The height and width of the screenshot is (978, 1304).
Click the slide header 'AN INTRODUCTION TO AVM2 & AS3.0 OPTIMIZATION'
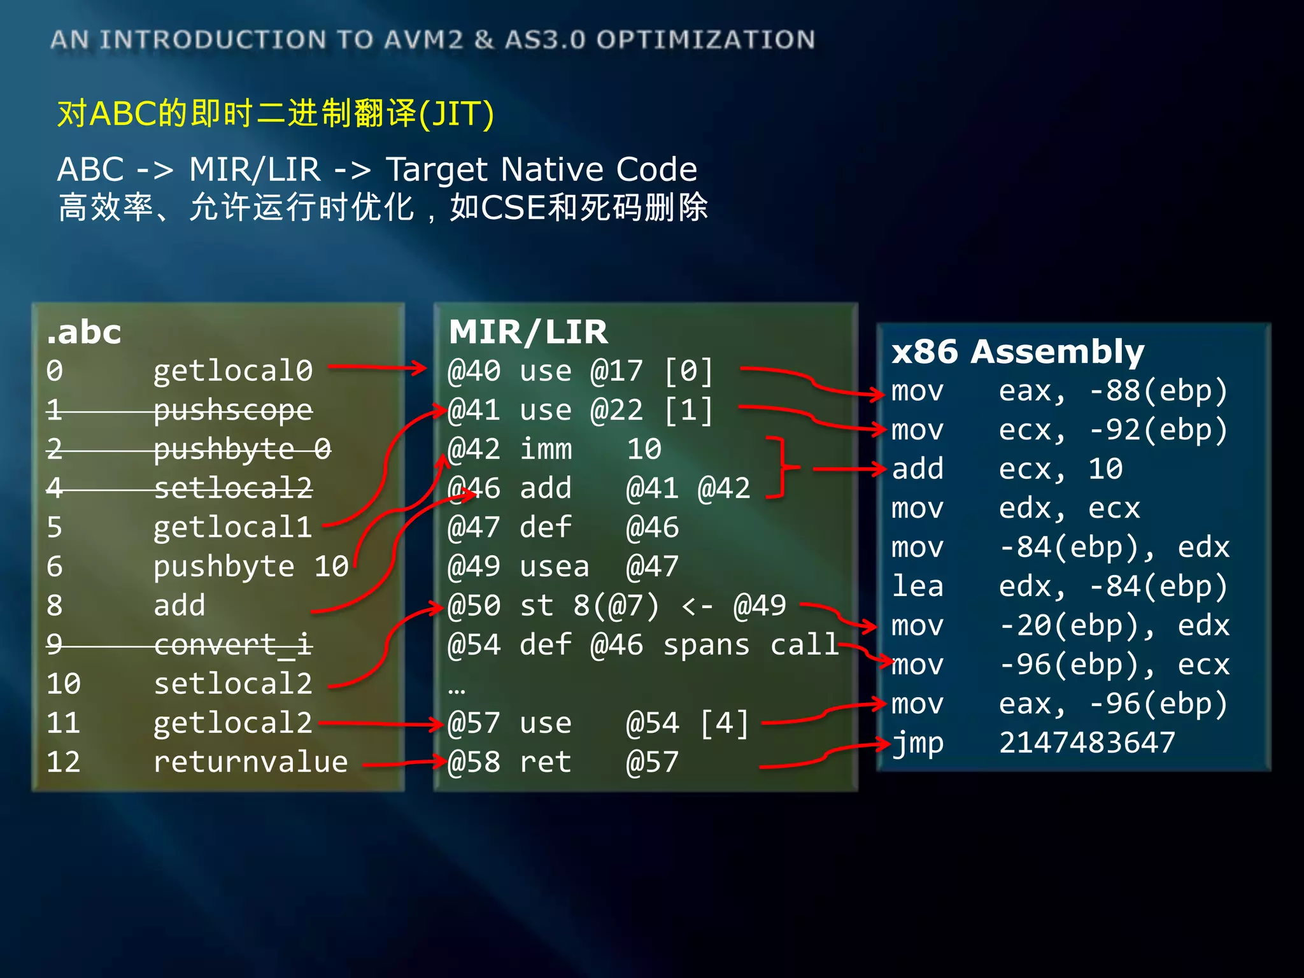432,40
